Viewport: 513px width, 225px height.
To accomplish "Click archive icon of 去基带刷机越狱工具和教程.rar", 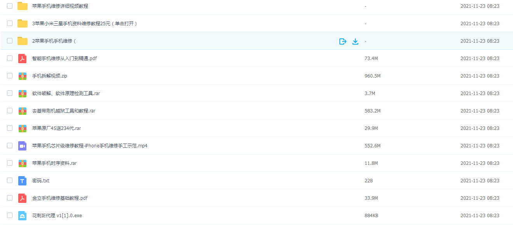I will [x=23, y=111].
